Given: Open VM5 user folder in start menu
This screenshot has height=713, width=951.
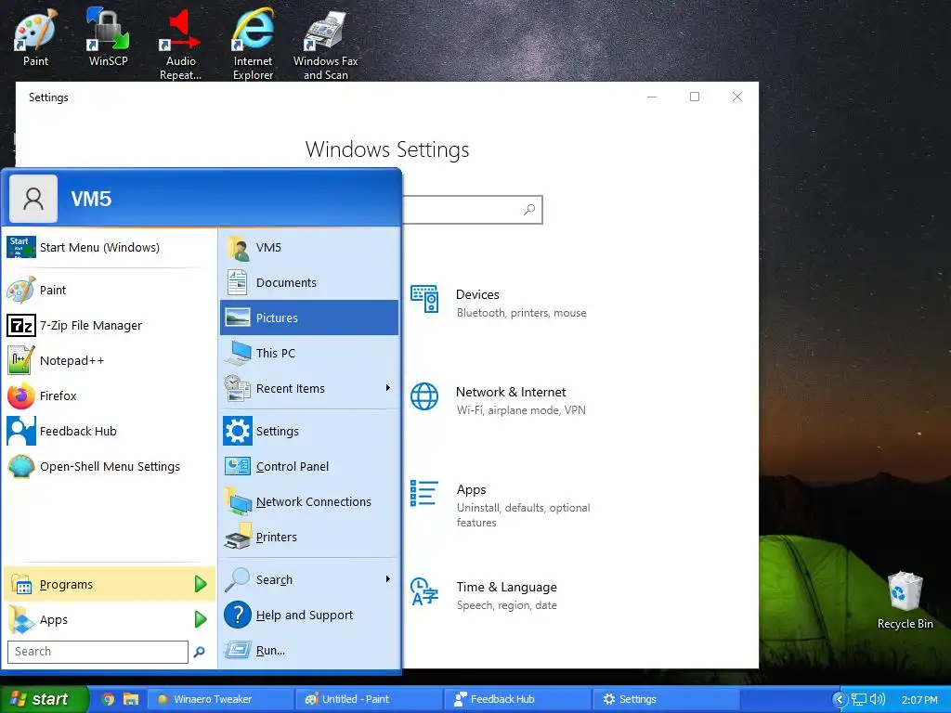Looking at the screenshot, I should point(309,247).
